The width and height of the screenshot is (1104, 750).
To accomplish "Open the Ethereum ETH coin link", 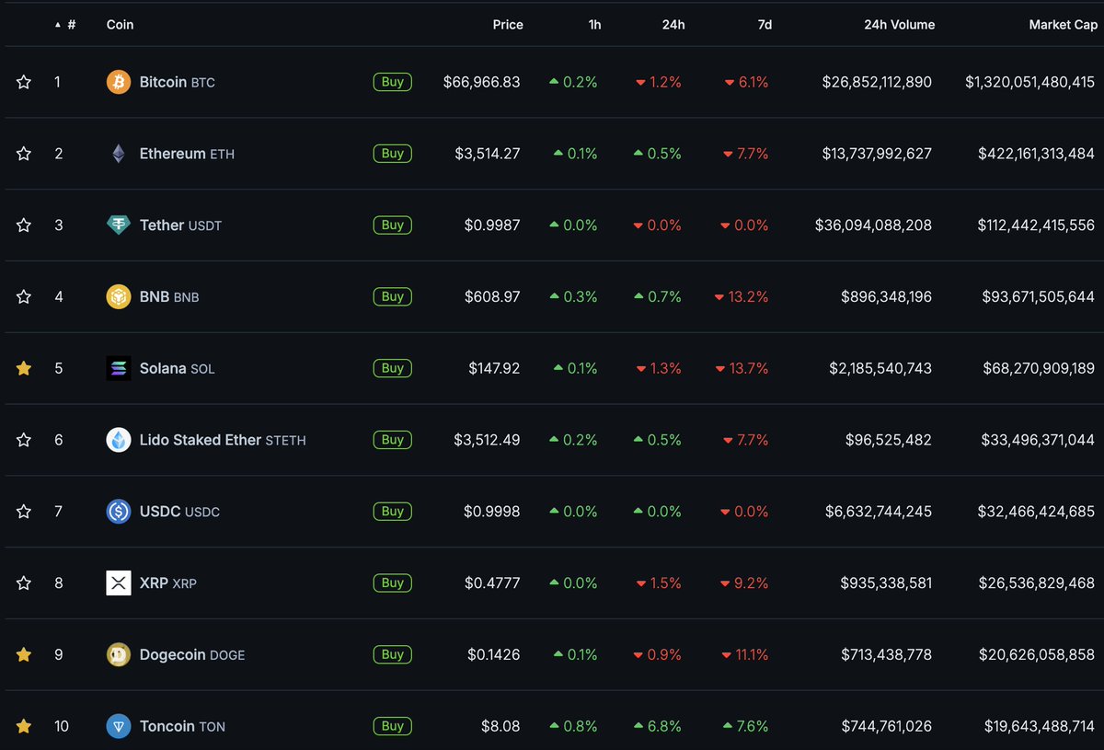I will click(187, 154).
